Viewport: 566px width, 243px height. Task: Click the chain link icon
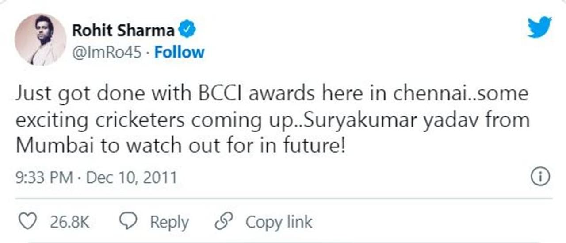(224, 222)
